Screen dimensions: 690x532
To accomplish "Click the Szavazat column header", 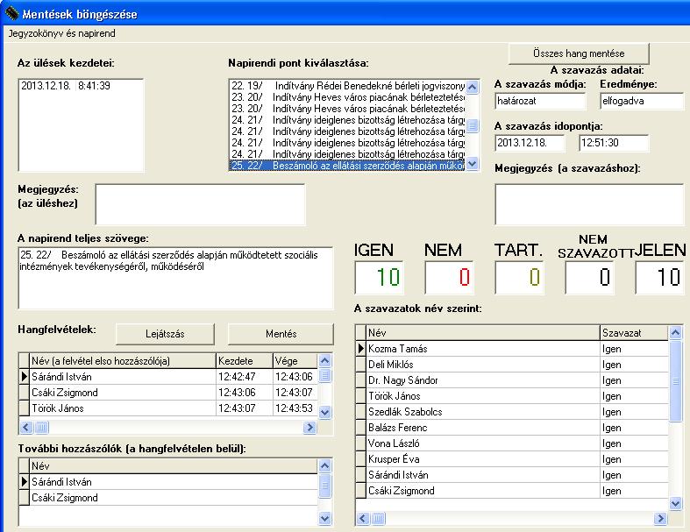I will (634, 333).
